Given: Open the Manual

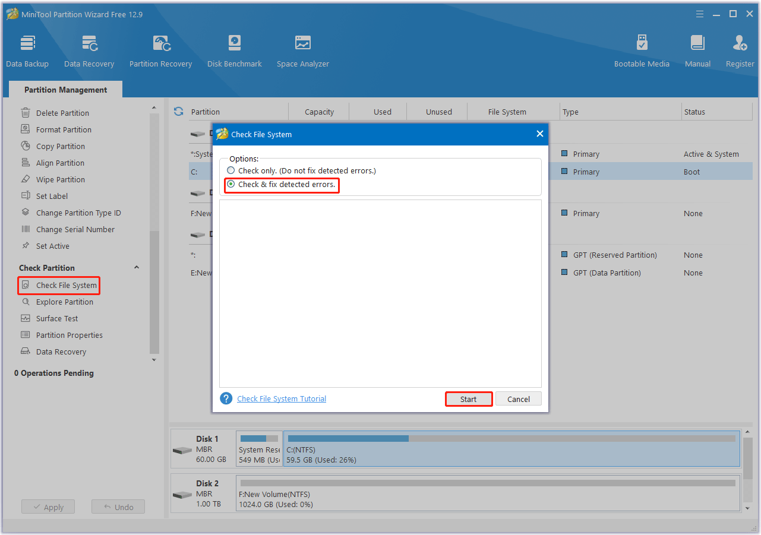Looking at the screenshot, I should point(697,51).
